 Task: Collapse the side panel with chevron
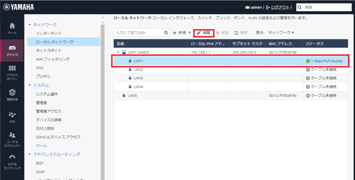click(x=103, y=18)
